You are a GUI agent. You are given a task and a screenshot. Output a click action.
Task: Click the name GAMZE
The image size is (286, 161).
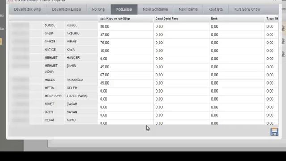(50, 42)
